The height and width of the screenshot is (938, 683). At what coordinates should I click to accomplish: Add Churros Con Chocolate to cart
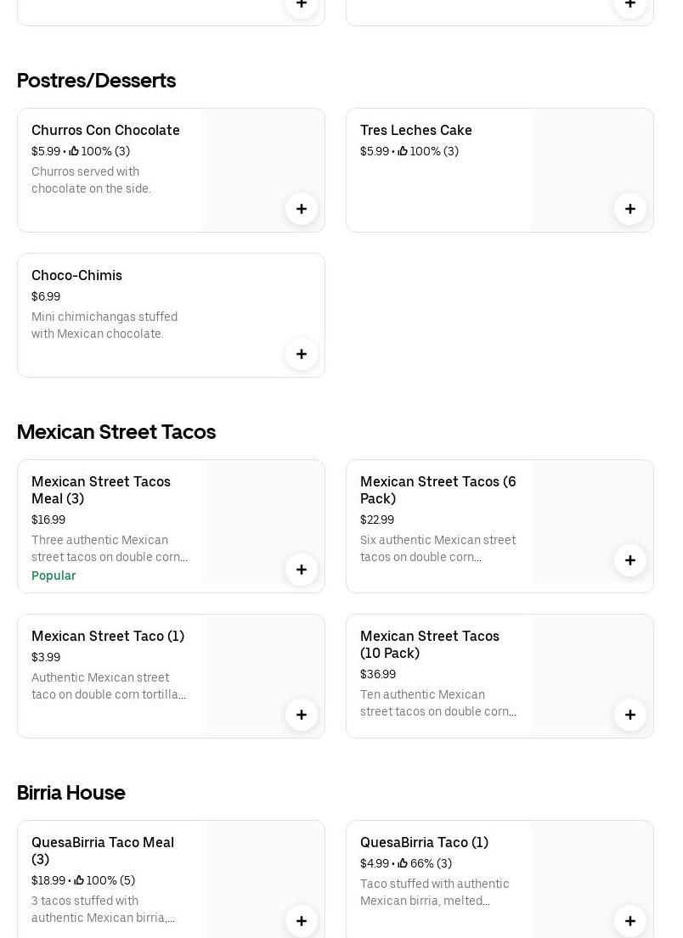(302, 209)
